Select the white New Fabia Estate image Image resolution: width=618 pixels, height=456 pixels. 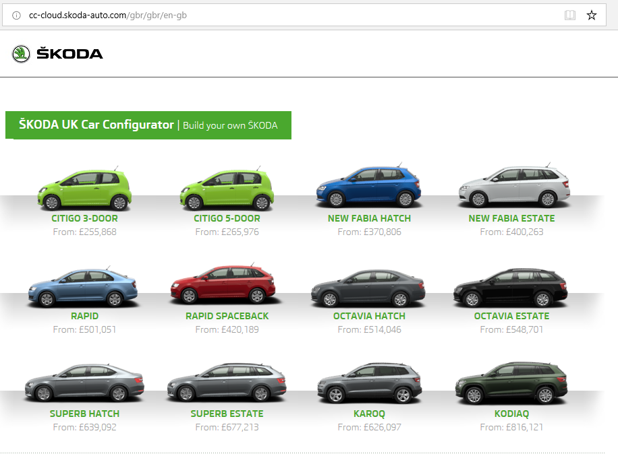514,186
